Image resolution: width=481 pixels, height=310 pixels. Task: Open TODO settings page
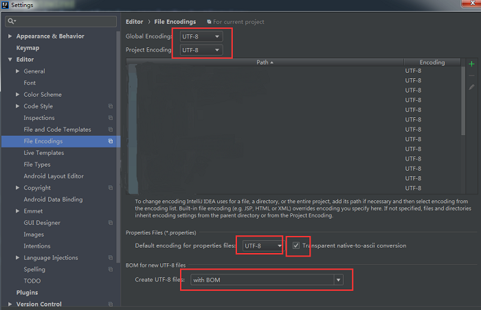[32, 281]
